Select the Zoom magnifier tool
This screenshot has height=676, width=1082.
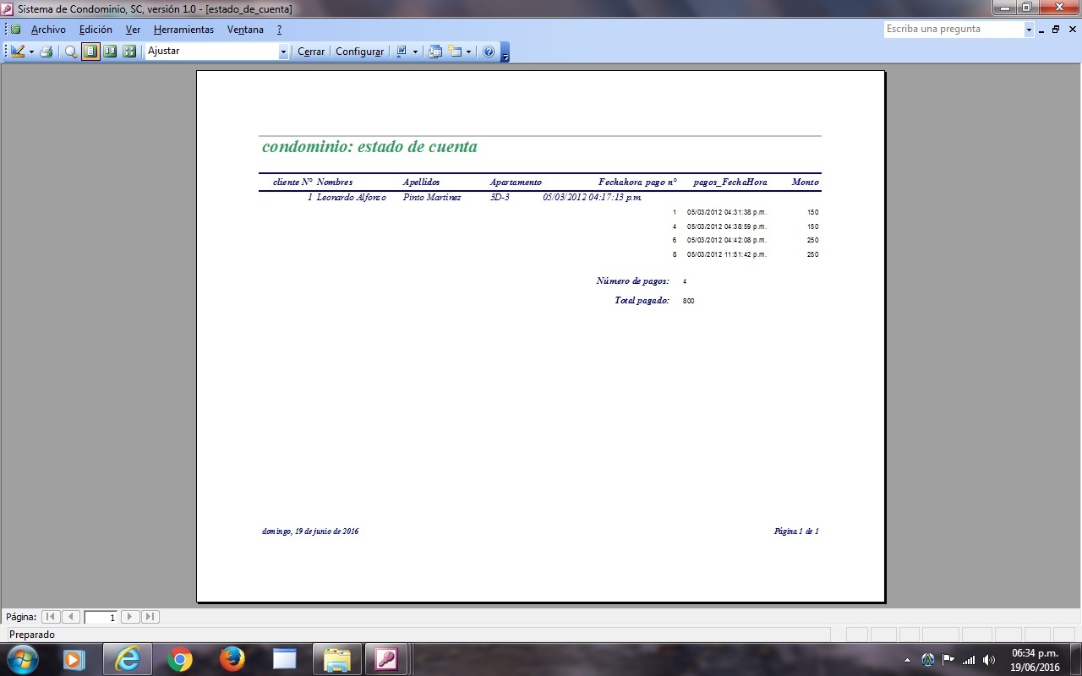click(71, 52)
